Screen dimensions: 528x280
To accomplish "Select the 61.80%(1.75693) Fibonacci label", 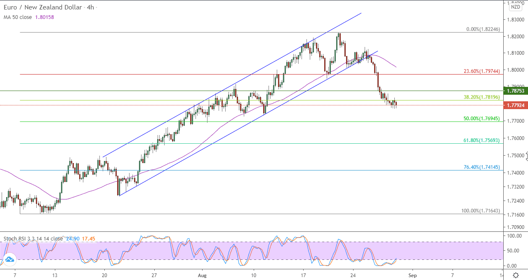I will pos(481,140).
